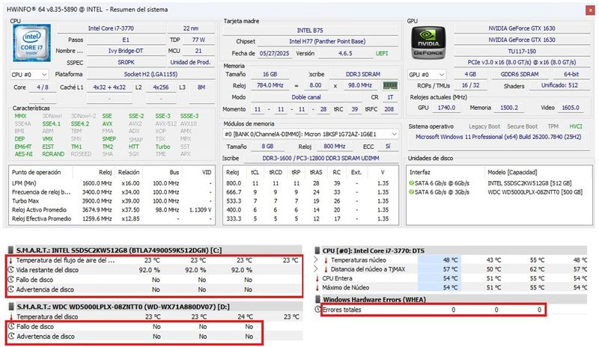Click the Doble canal memory mode field
Viewport: 599px width, 347px height.
click(x=306, y=97)
